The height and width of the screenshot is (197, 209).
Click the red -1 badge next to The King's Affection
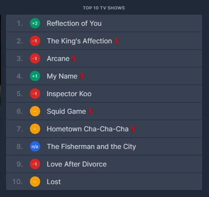(x=35, y=41)
